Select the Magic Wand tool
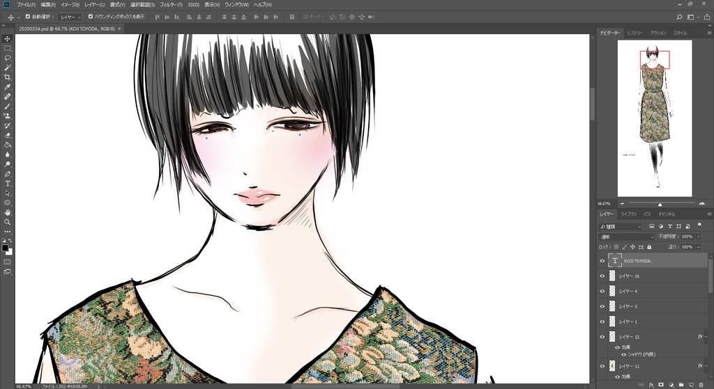Screen dimensions: 714x389 (x=7, y=68)
